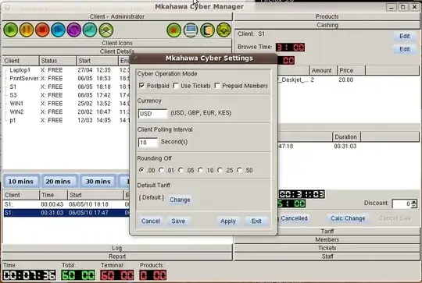Click the purple swap/refresh session icon

tap(74, 30)
